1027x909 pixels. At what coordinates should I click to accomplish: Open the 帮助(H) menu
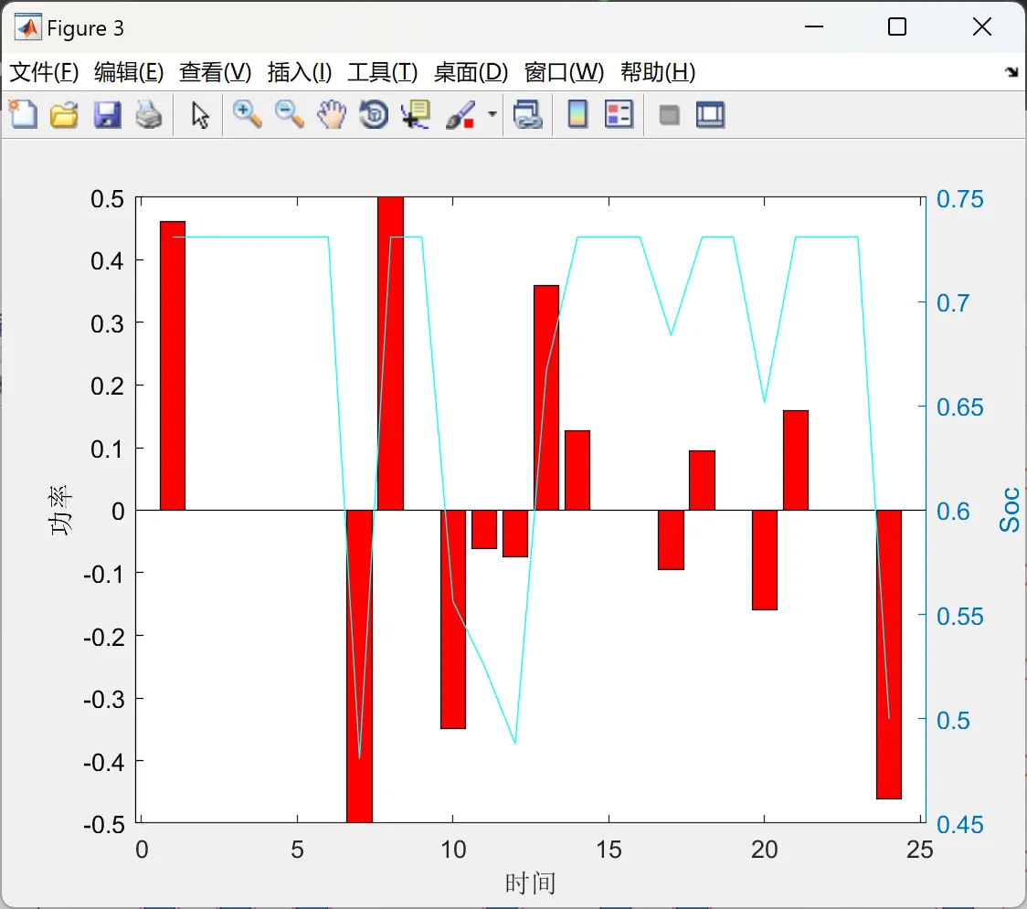[x=658, y=72]
